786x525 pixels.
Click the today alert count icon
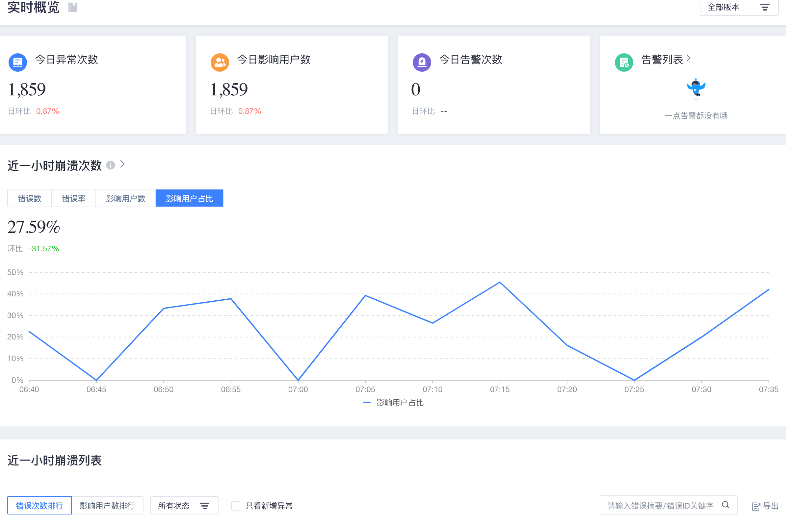(x=421, y=60)
